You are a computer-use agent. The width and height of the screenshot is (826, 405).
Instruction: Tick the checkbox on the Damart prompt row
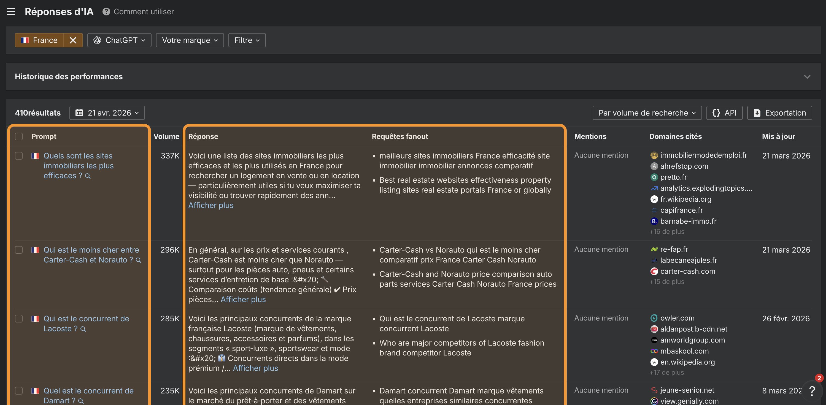pyautogui.click(x=19, y=391)
